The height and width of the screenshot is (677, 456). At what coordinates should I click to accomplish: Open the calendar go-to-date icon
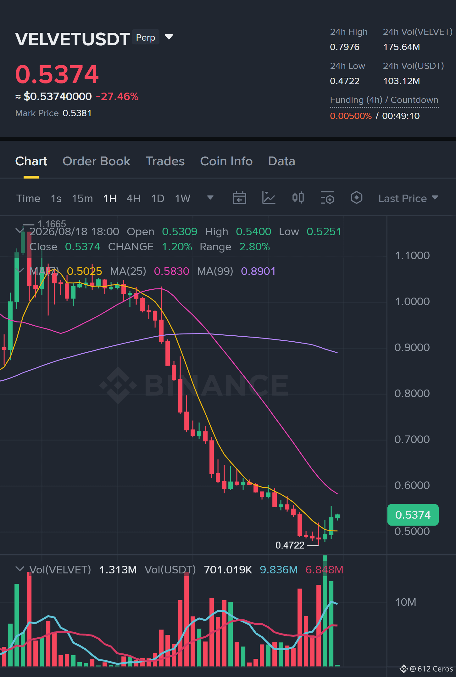(239, 198)
